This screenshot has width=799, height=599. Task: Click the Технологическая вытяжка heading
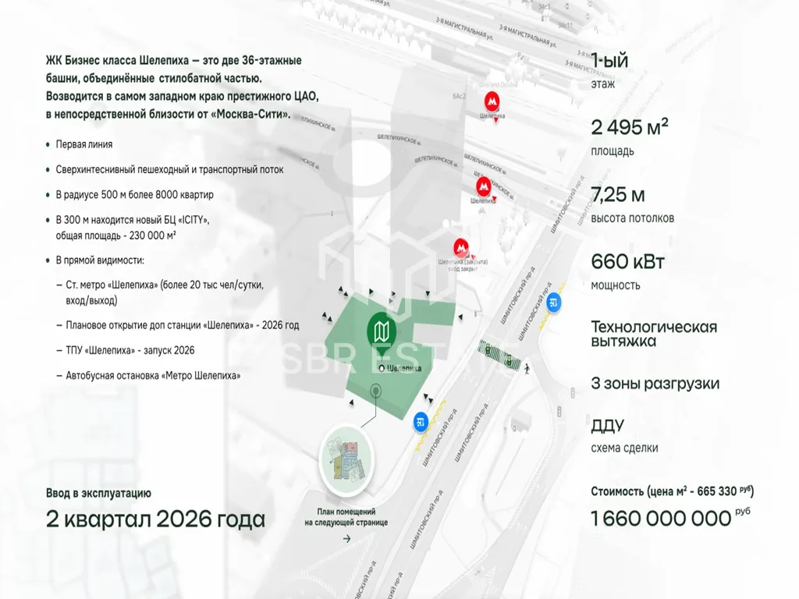(x=654, y=334)
